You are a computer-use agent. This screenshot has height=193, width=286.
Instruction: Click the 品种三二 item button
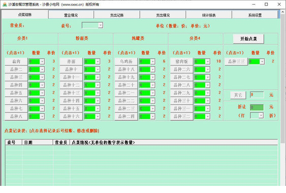pos(182,116)
